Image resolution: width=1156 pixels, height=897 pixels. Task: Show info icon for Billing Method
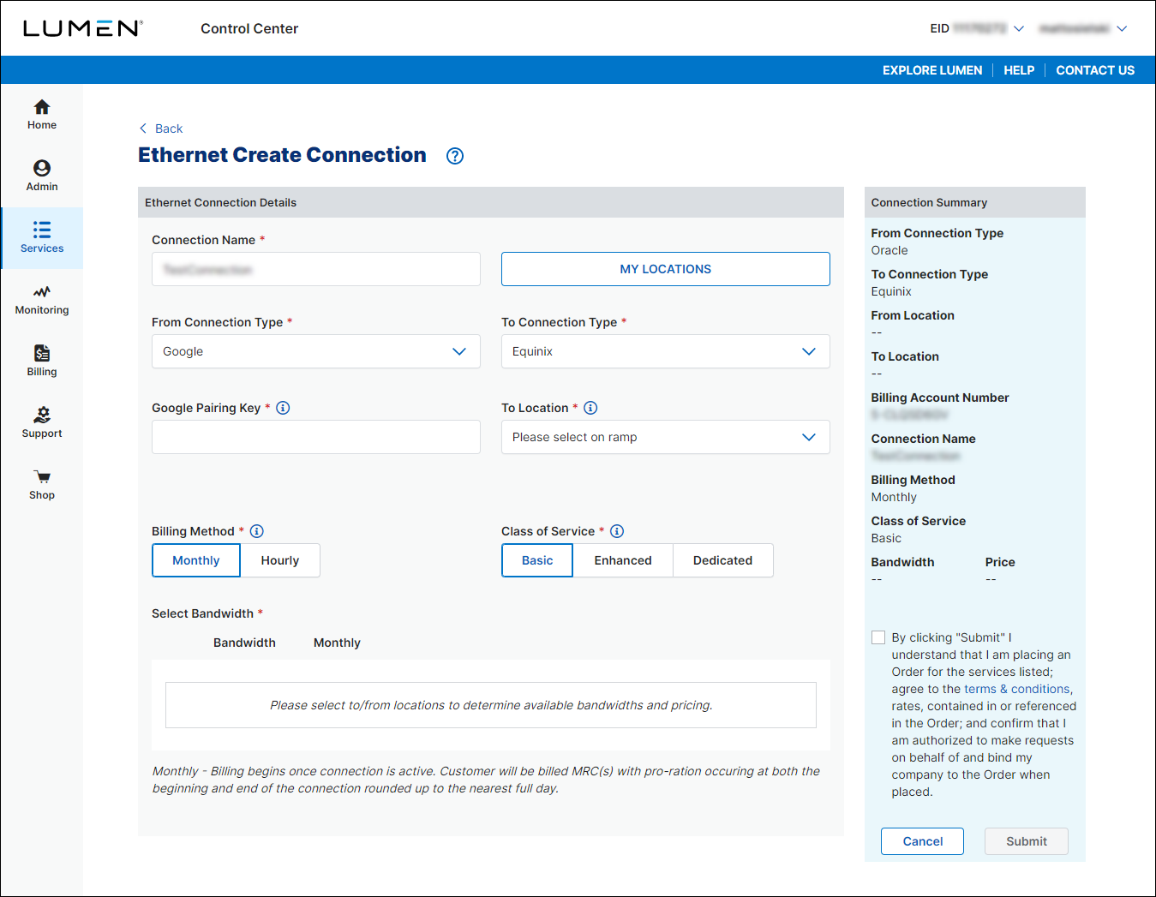[x=256, y=531]
